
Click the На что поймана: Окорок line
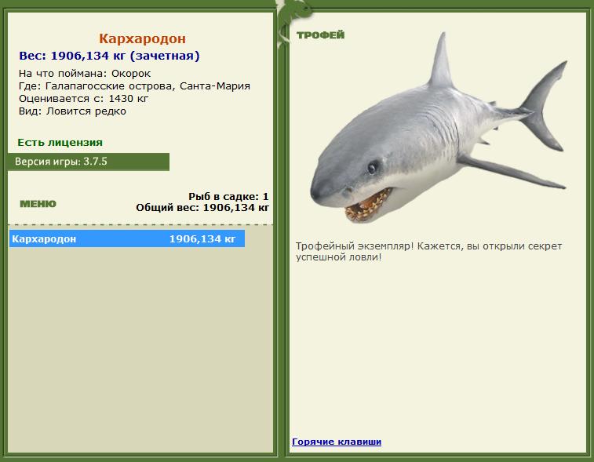(85, 74)
